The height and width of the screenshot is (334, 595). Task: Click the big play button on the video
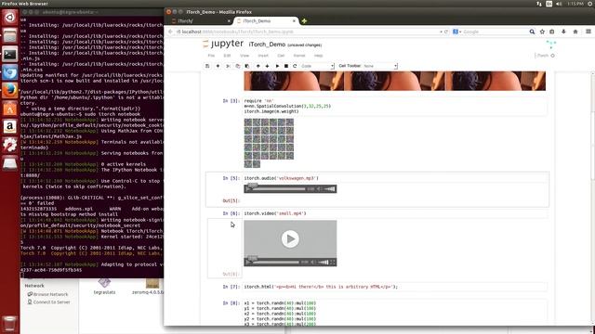coord(290,239)
